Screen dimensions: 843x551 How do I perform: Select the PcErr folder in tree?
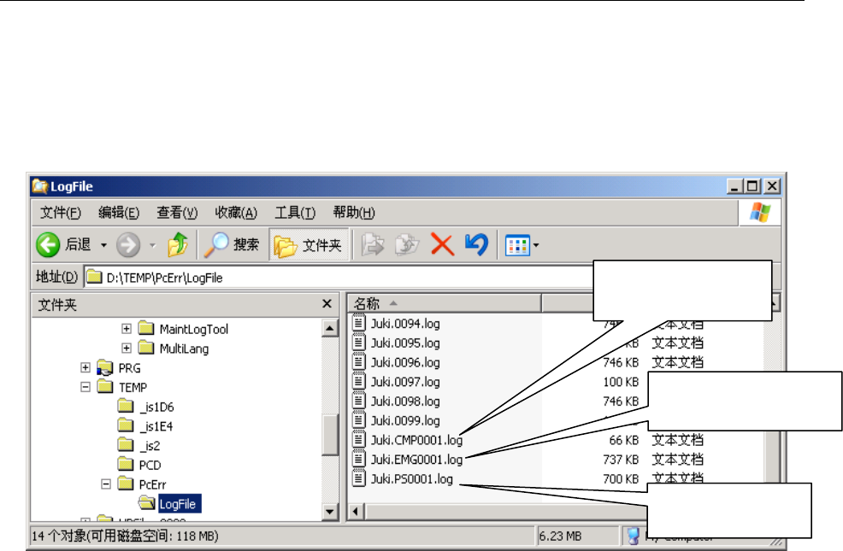[153, 484]
